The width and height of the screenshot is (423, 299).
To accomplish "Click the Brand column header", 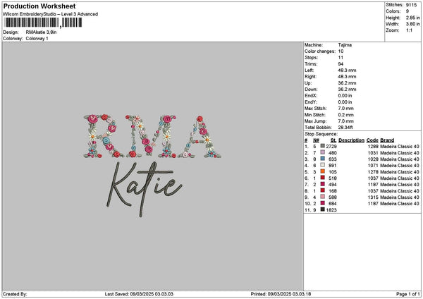I will pos(387,140).
